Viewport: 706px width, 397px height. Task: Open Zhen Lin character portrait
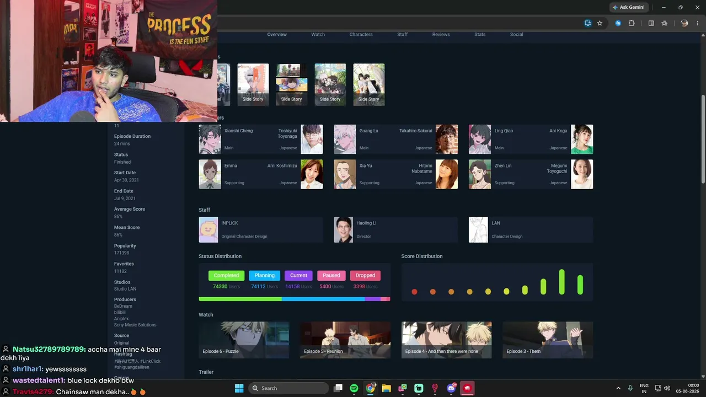coord(480,174)
